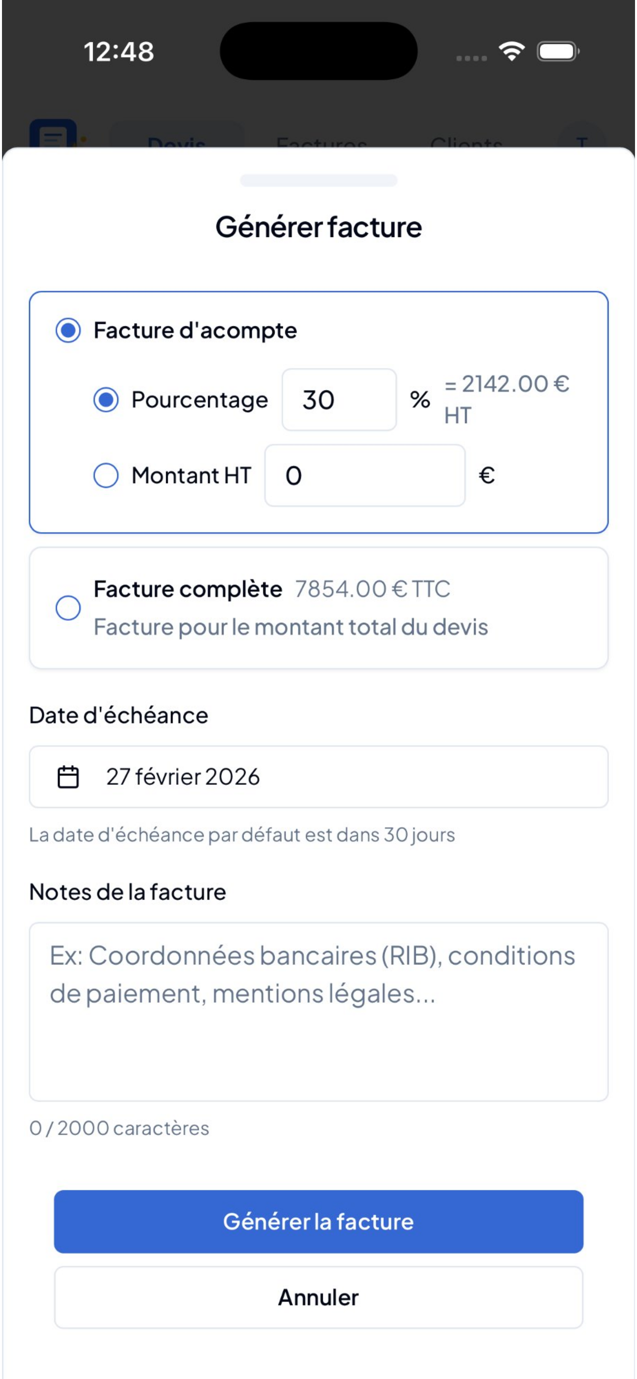Switch to the Devis tab

[x=177, y=138]
